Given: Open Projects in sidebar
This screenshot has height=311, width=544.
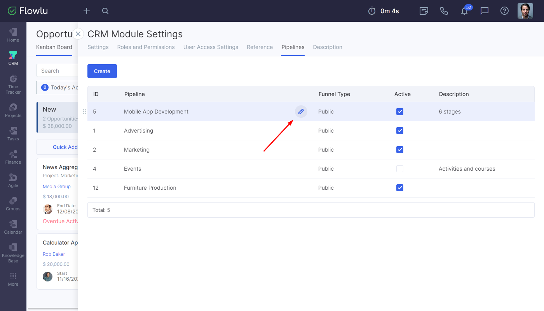Looking at the screenshot, I should [13, 110].
